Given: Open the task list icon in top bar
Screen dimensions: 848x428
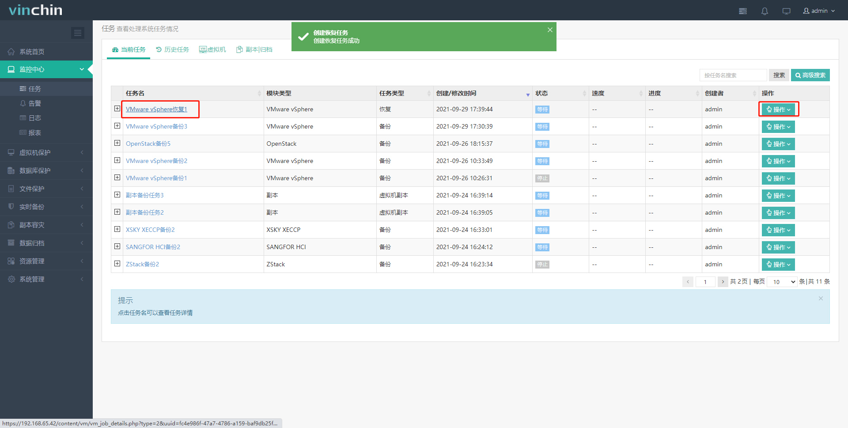Looking at the screenshot, I should 743,11.
